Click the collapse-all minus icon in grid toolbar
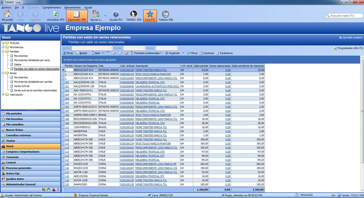The width and height of the screenshot is (364, 198). pyautogui.click(x=120, y=53)
